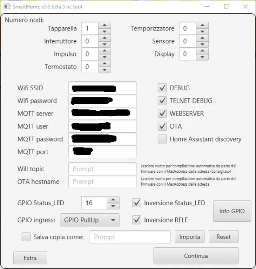Increase Temporizzatore node count
Viewport: 256px width, 269px height.
tap(202, 25)
